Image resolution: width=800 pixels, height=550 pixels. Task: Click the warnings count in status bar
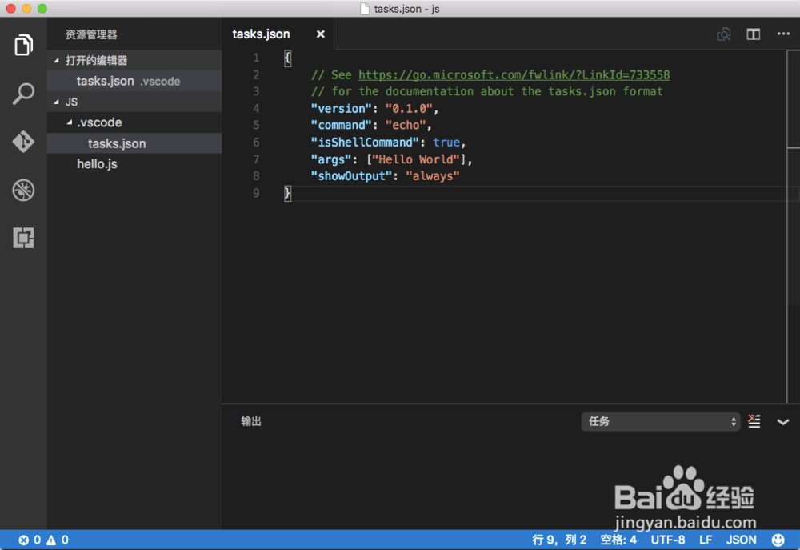pyautogui.click(x=57, y=540)
